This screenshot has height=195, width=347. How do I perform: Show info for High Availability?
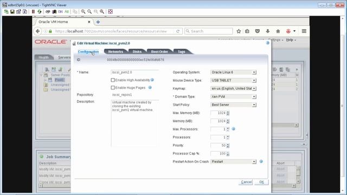152,80
